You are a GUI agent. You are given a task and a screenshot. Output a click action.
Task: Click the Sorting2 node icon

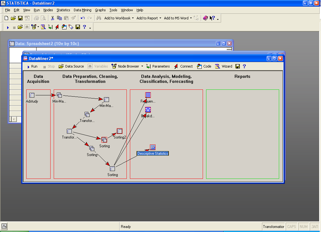click(119, 131)
